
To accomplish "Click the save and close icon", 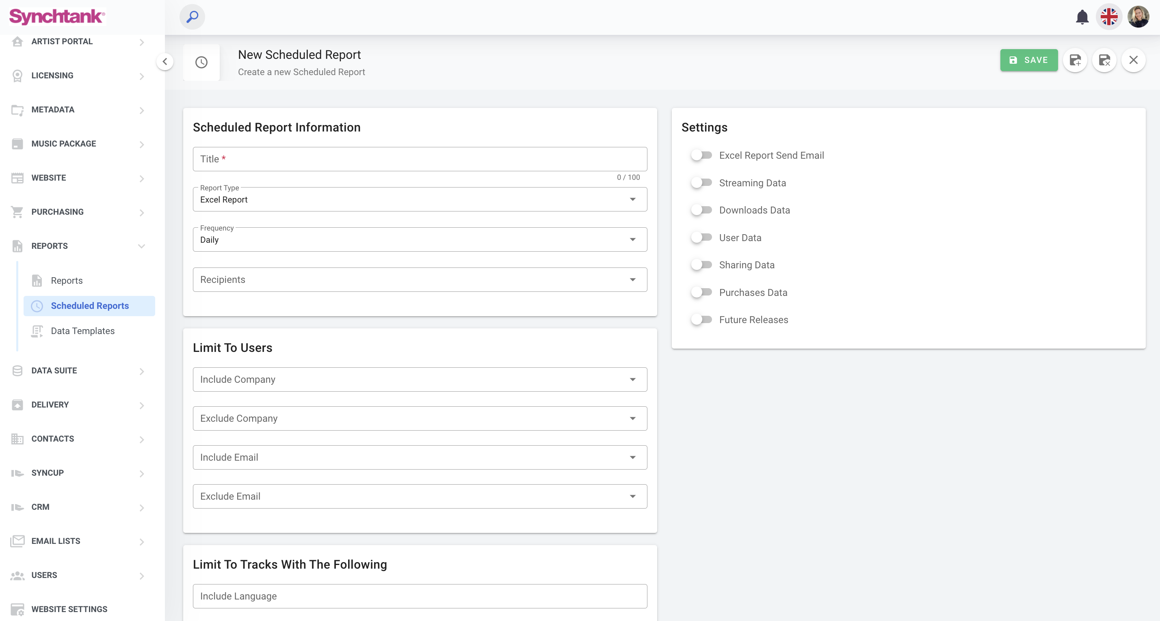I will point(1104,60).
